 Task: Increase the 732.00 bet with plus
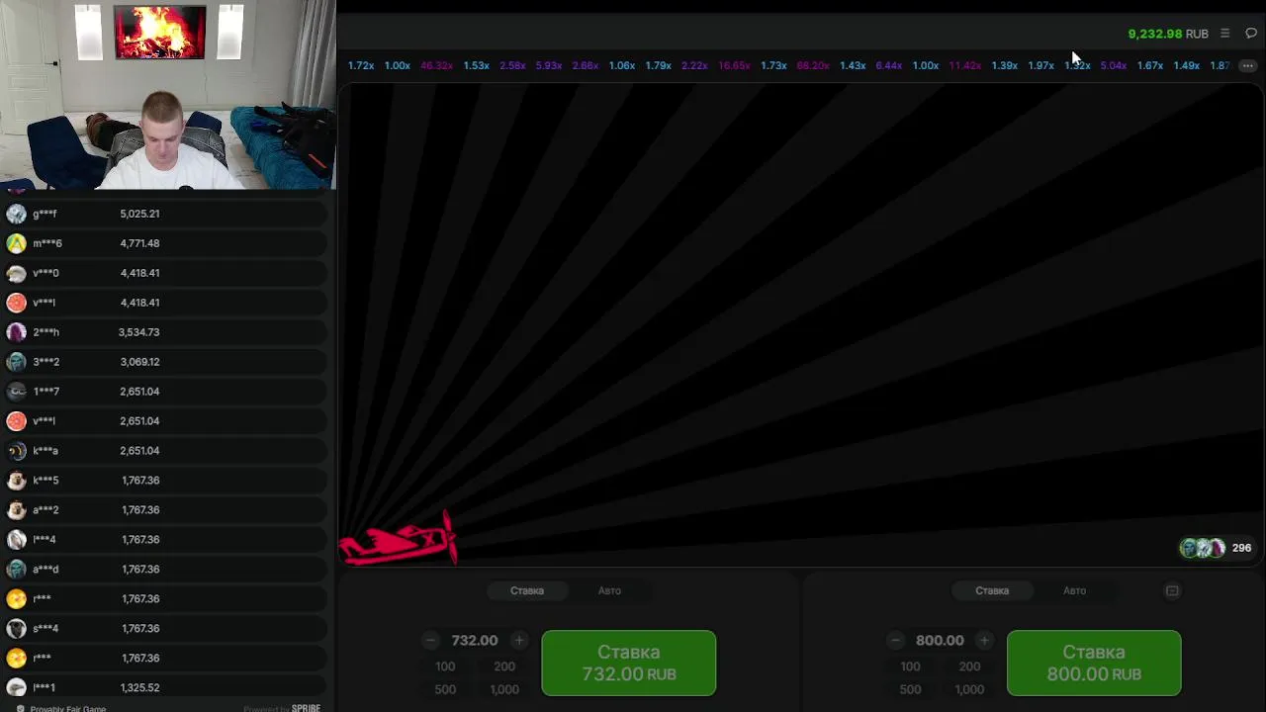pyautogui.click(x=519, y=641)
